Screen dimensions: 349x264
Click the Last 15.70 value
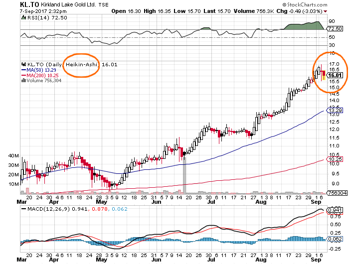point(217,11)
